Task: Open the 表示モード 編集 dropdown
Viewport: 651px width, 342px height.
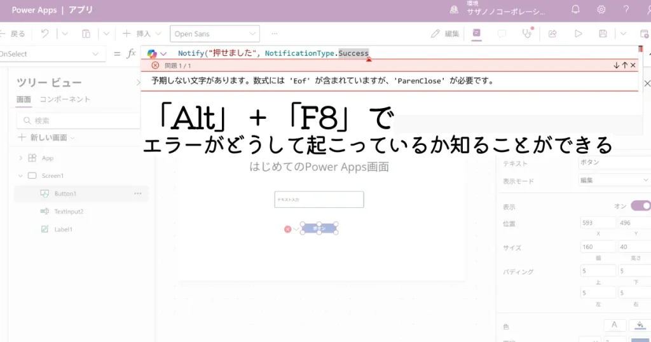Action: click(613, 181)
